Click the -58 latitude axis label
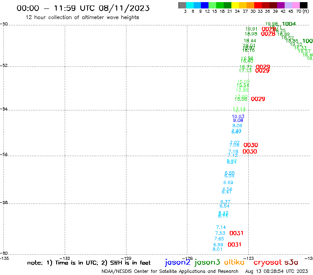 point(4,202)
